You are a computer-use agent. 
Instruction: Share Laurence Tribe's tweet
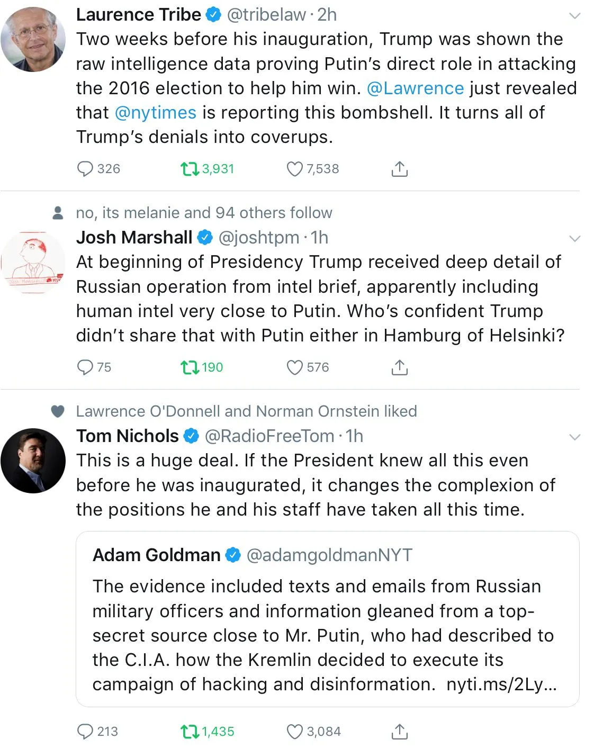pos(399,169)
